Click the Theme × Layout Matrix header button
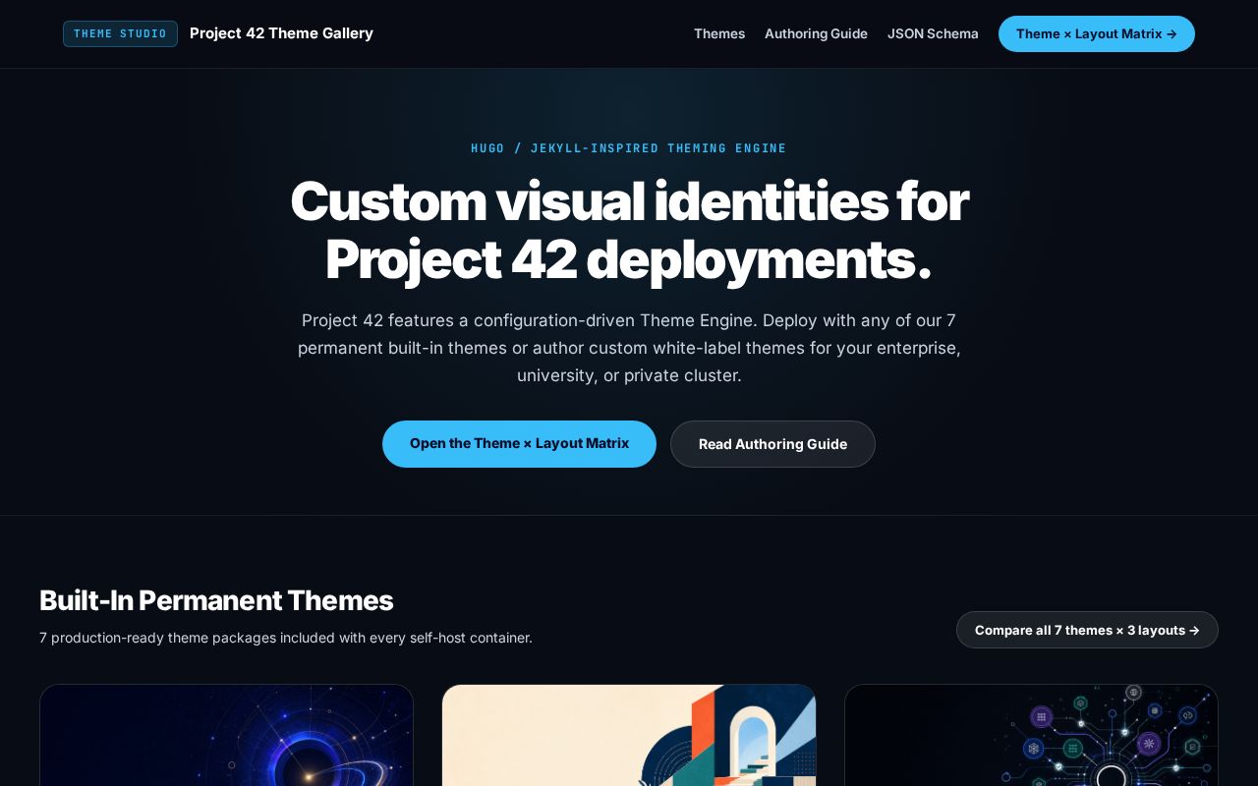 point(1097,33)
